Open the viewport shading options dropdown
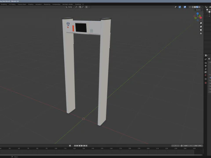The image size is (211, 158). click(202, 7)
